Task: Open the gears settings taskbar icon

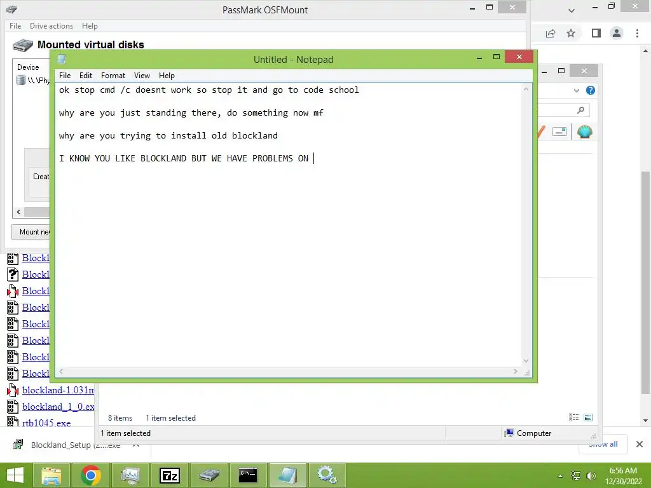Action: 327,475
